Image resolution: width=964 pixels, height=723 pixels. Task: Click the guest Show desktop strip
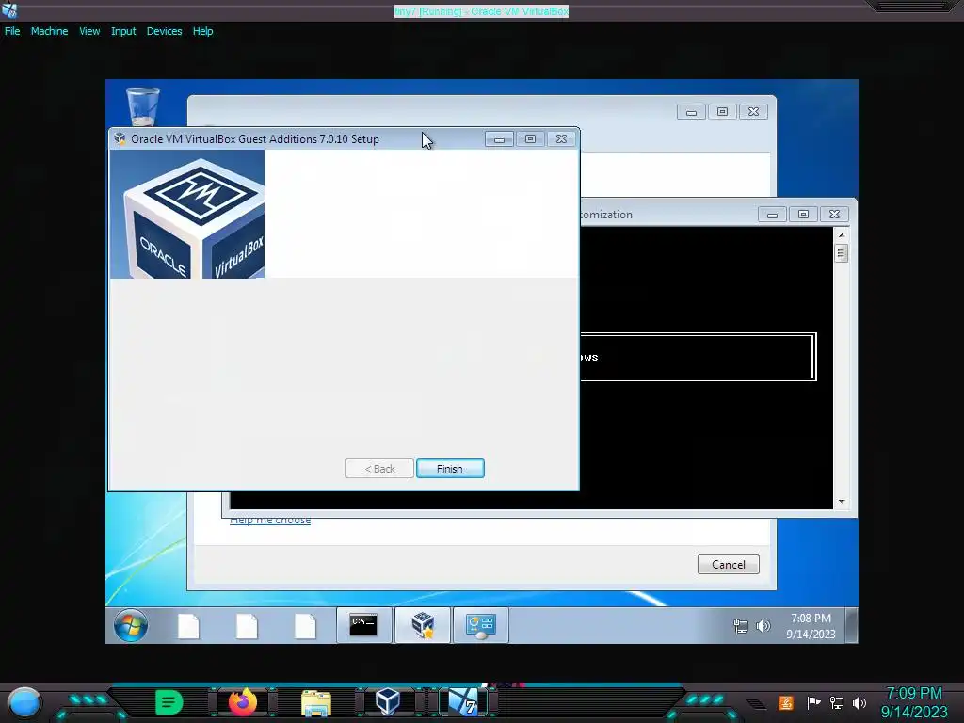851,625
